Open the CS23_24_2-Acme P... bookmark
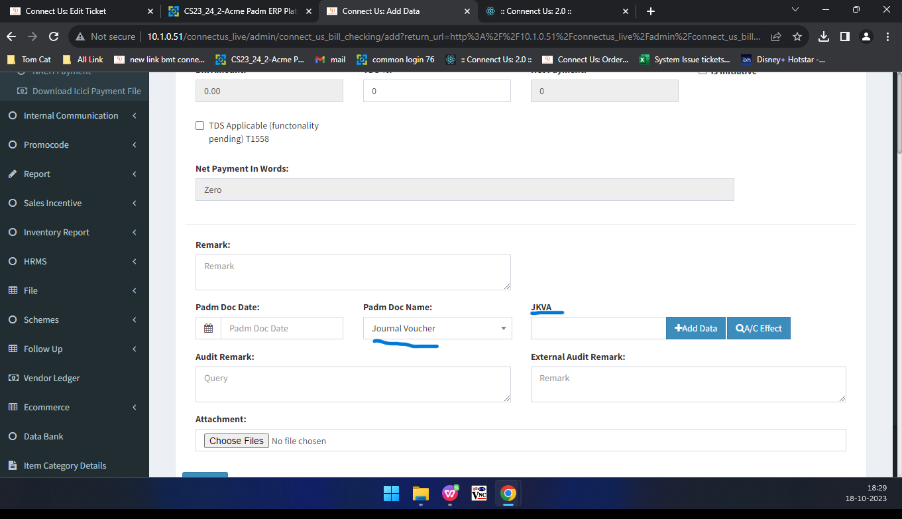 click(x=260, y=59)
